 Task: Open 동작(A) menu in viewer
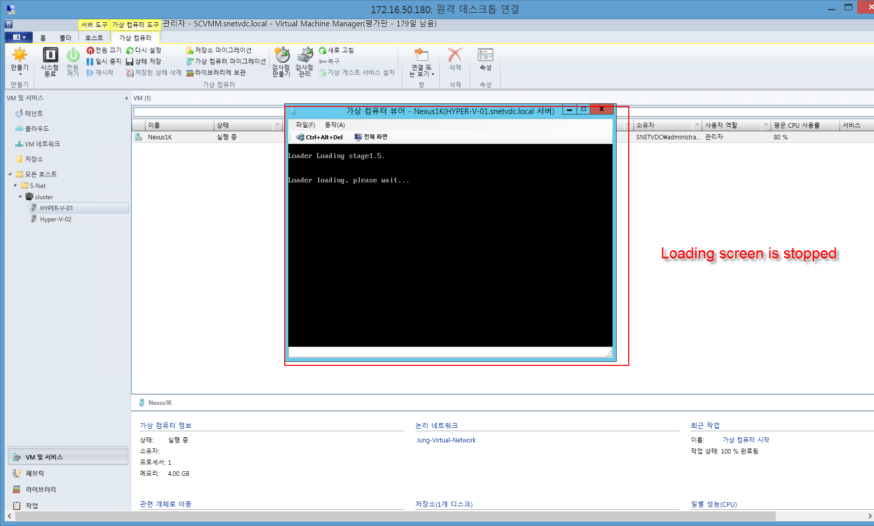coord(334,125)
